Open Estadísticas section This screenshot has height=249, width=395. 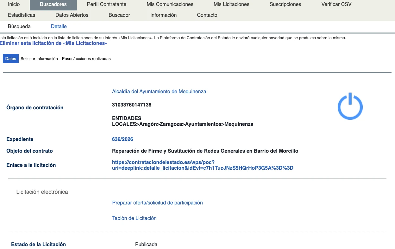click(x=22, y=15)
